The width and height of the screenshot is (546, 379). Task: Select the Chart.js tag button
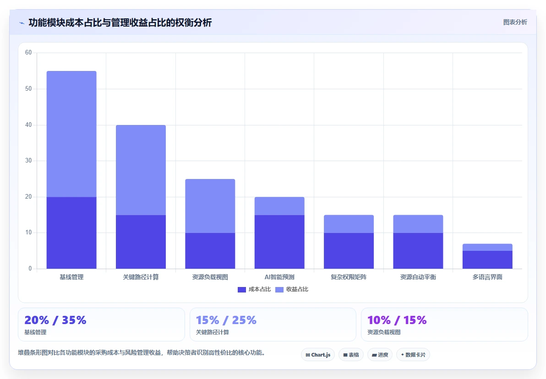pos(318,355)
